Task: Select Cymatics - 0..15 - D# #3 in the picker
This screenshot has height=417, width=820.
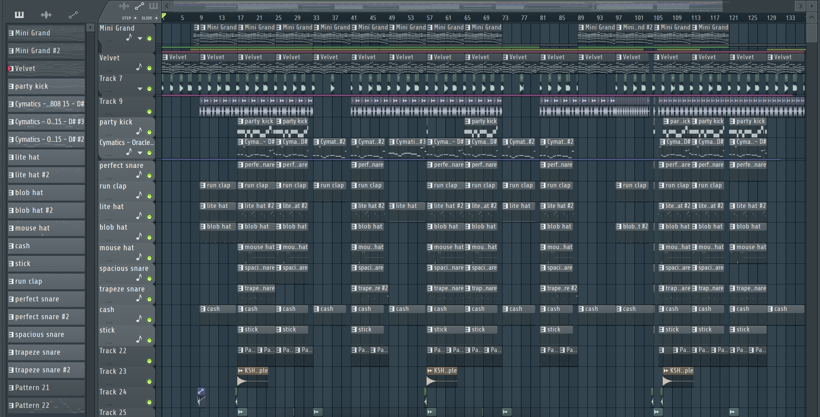Action: point(46,122)
